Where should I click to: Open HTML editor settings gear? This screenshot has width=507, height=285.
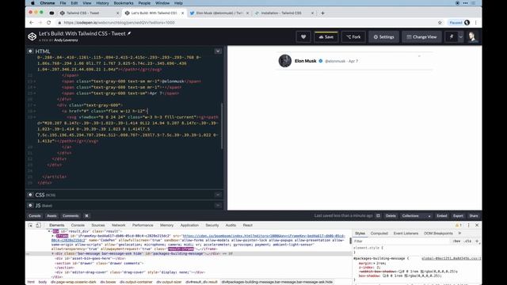click(30, 51)
